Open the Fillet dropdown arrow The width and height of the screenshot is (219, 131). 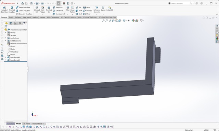pyautogui.click(x=68, y=14)
